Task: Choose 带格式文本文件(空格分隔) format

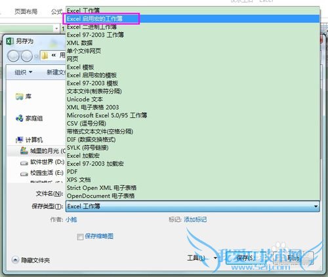Action: tap(193, 132)
